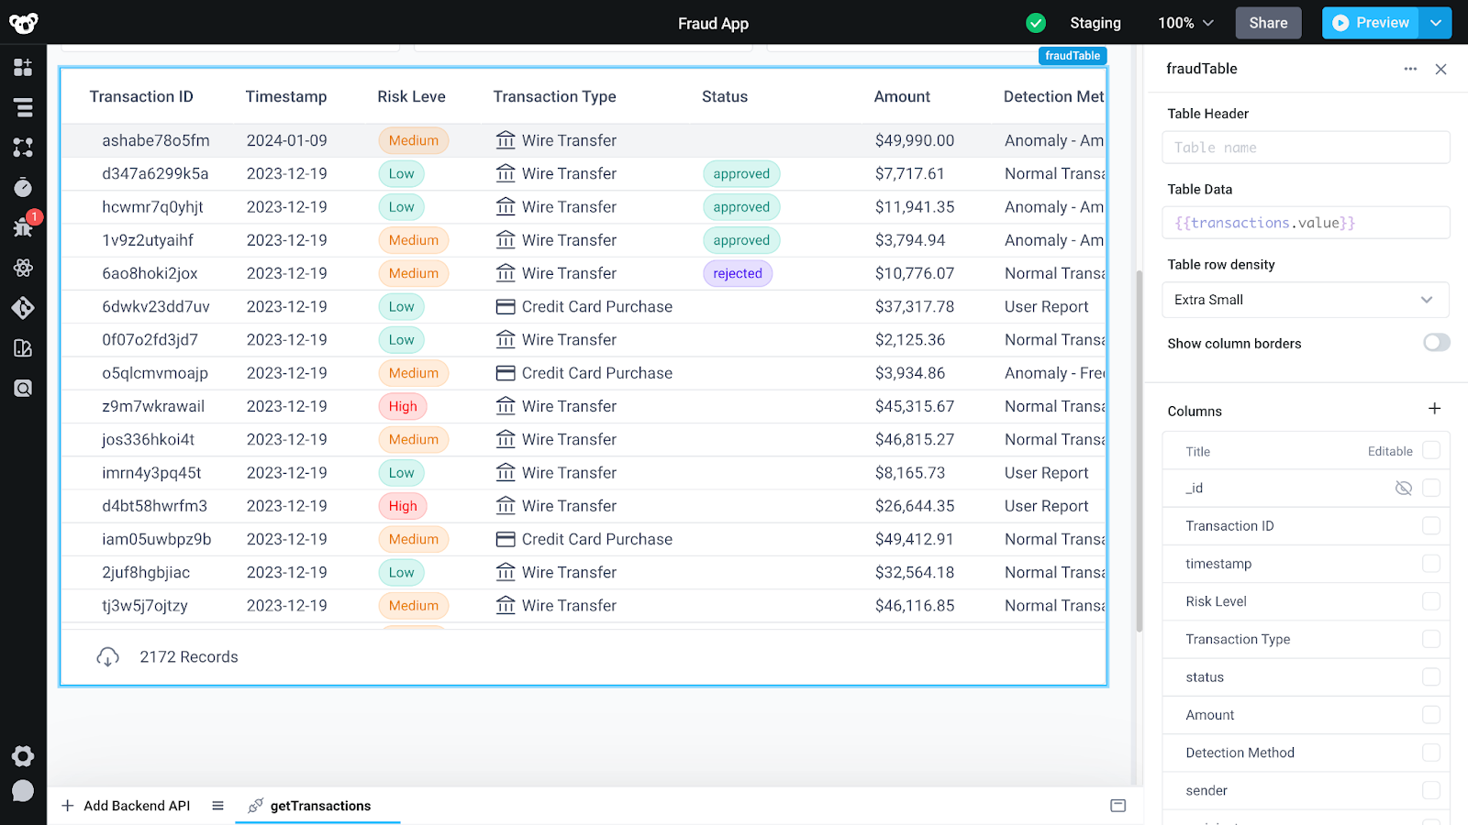Click the Share button
The image size is (1468, 825).
click(1268, 22)
